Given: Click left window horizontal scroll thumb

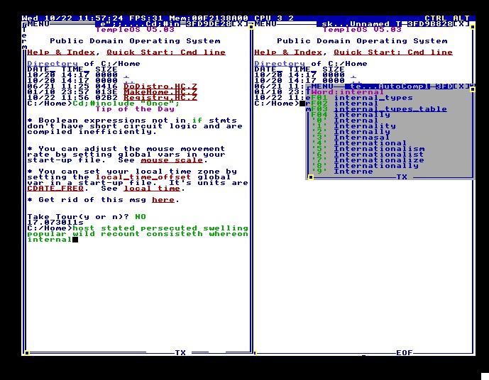Looking at the screenshot, I should [x=27, y=353].
